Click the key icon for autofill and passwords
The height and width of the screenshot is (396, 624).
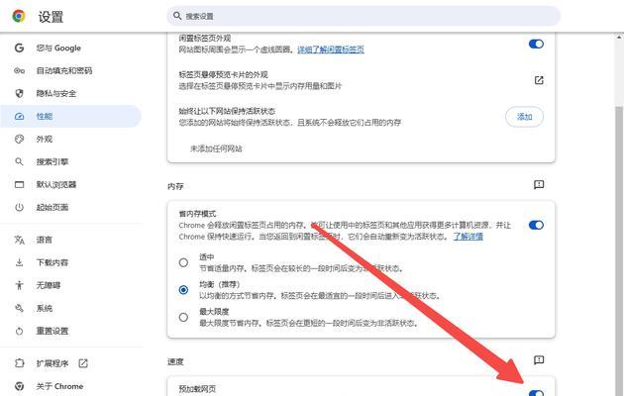point(19,70)
